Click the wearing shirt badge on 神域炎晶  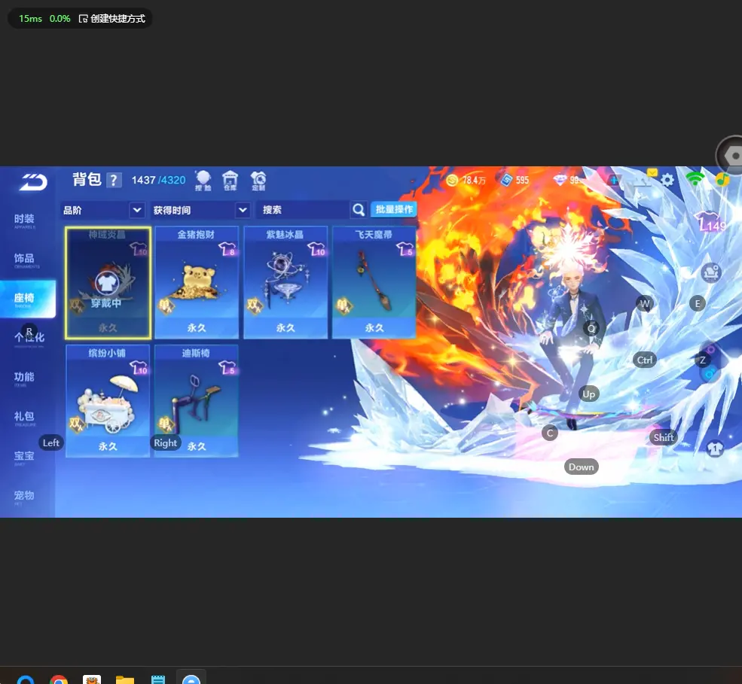tap(107, 283)
